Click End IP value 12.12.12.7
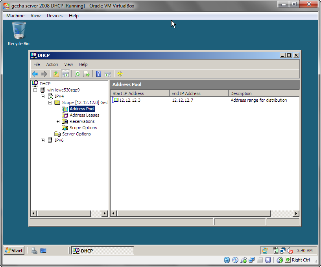Viewport: 321px width, 267px height. tap(183, 100)
